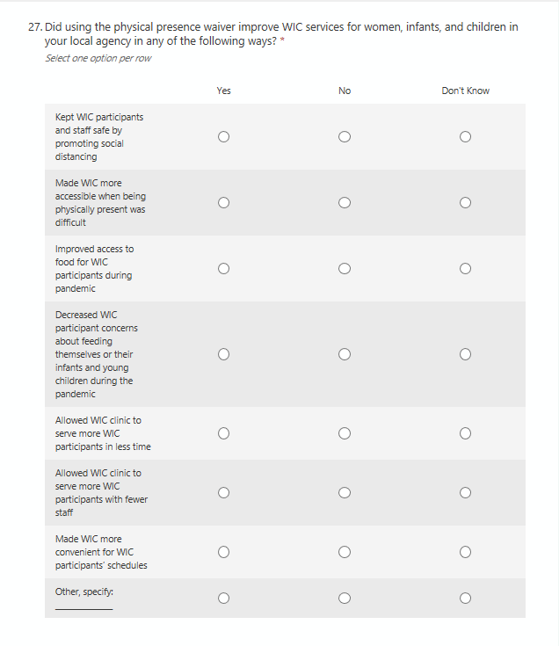Click the Other, specify text input line
Viewport: 559px width, 646px height.
point(83,605)
